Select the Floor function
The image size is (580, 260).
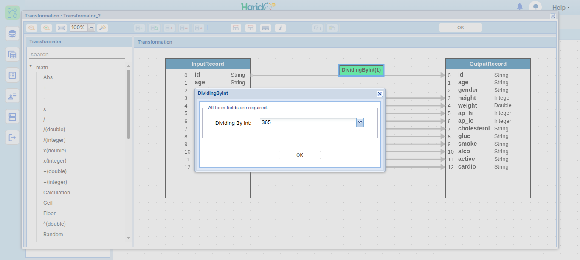[49, 213]
